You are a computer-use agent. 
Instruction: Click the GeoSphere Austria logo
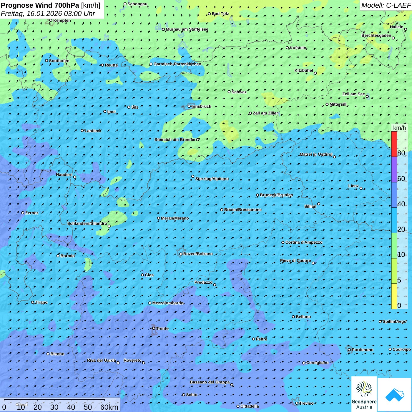click(x=364, y=394)
